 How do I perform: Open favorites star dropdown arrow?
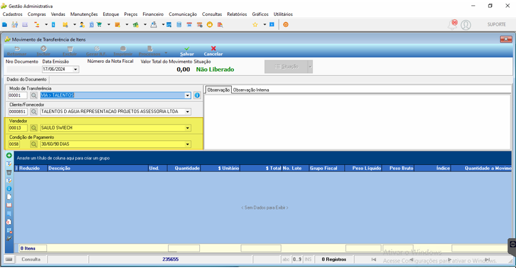(264, 24)
